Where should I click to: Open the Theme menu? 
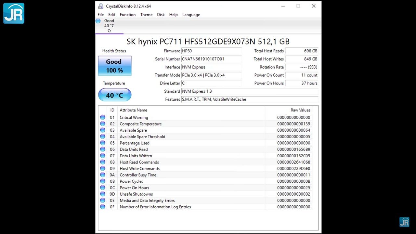click(x=146, y=15)
